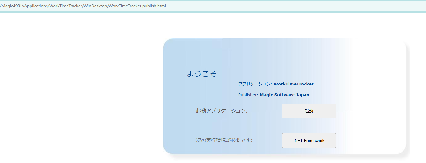The image size is (426, 163).
Task: Click the 次の実行環境が必要です: label
Action: coord(224,141)
